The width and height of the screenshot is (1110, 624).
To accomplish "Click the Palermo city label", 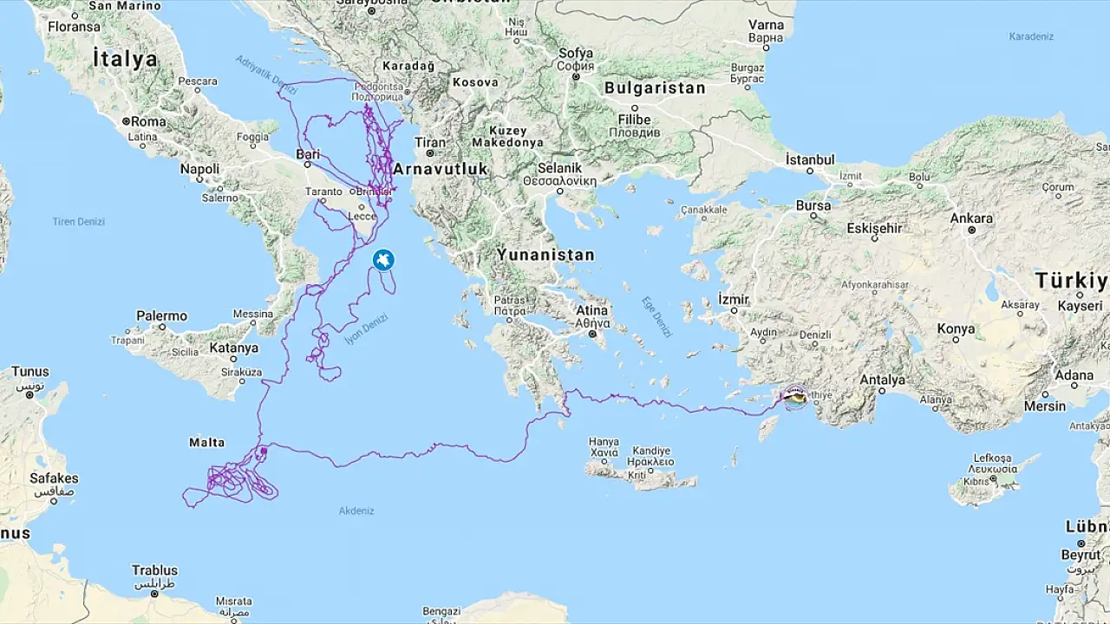I will point(161,316).
